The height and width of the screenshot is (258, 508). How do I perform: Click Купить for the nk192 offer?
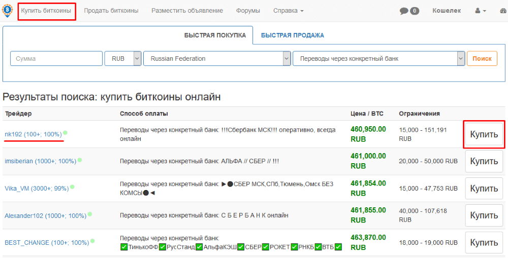(x=484, y=134)
